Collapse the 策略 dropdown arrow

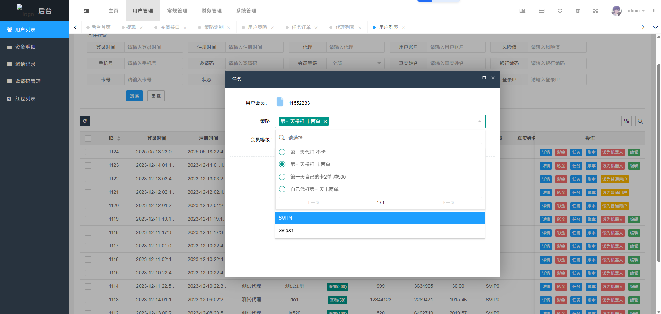click(479, 121)
